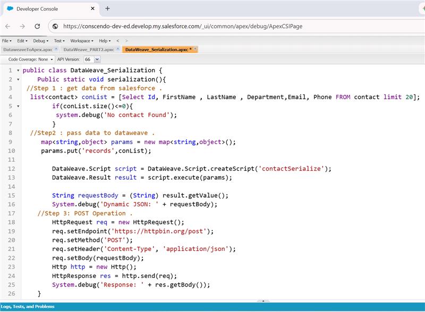The height and width of the screenshot is (312, 425).
Task: Collapse the serialization method at line 2
Action: [x=18, y=79]
